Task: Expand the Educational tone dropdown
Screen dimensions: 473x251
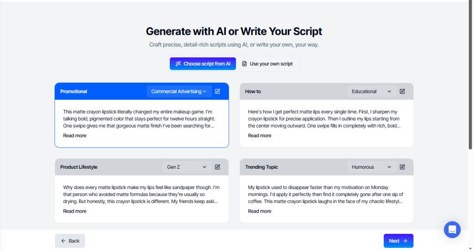Action: pyautogui.click(x=371, y=92)
